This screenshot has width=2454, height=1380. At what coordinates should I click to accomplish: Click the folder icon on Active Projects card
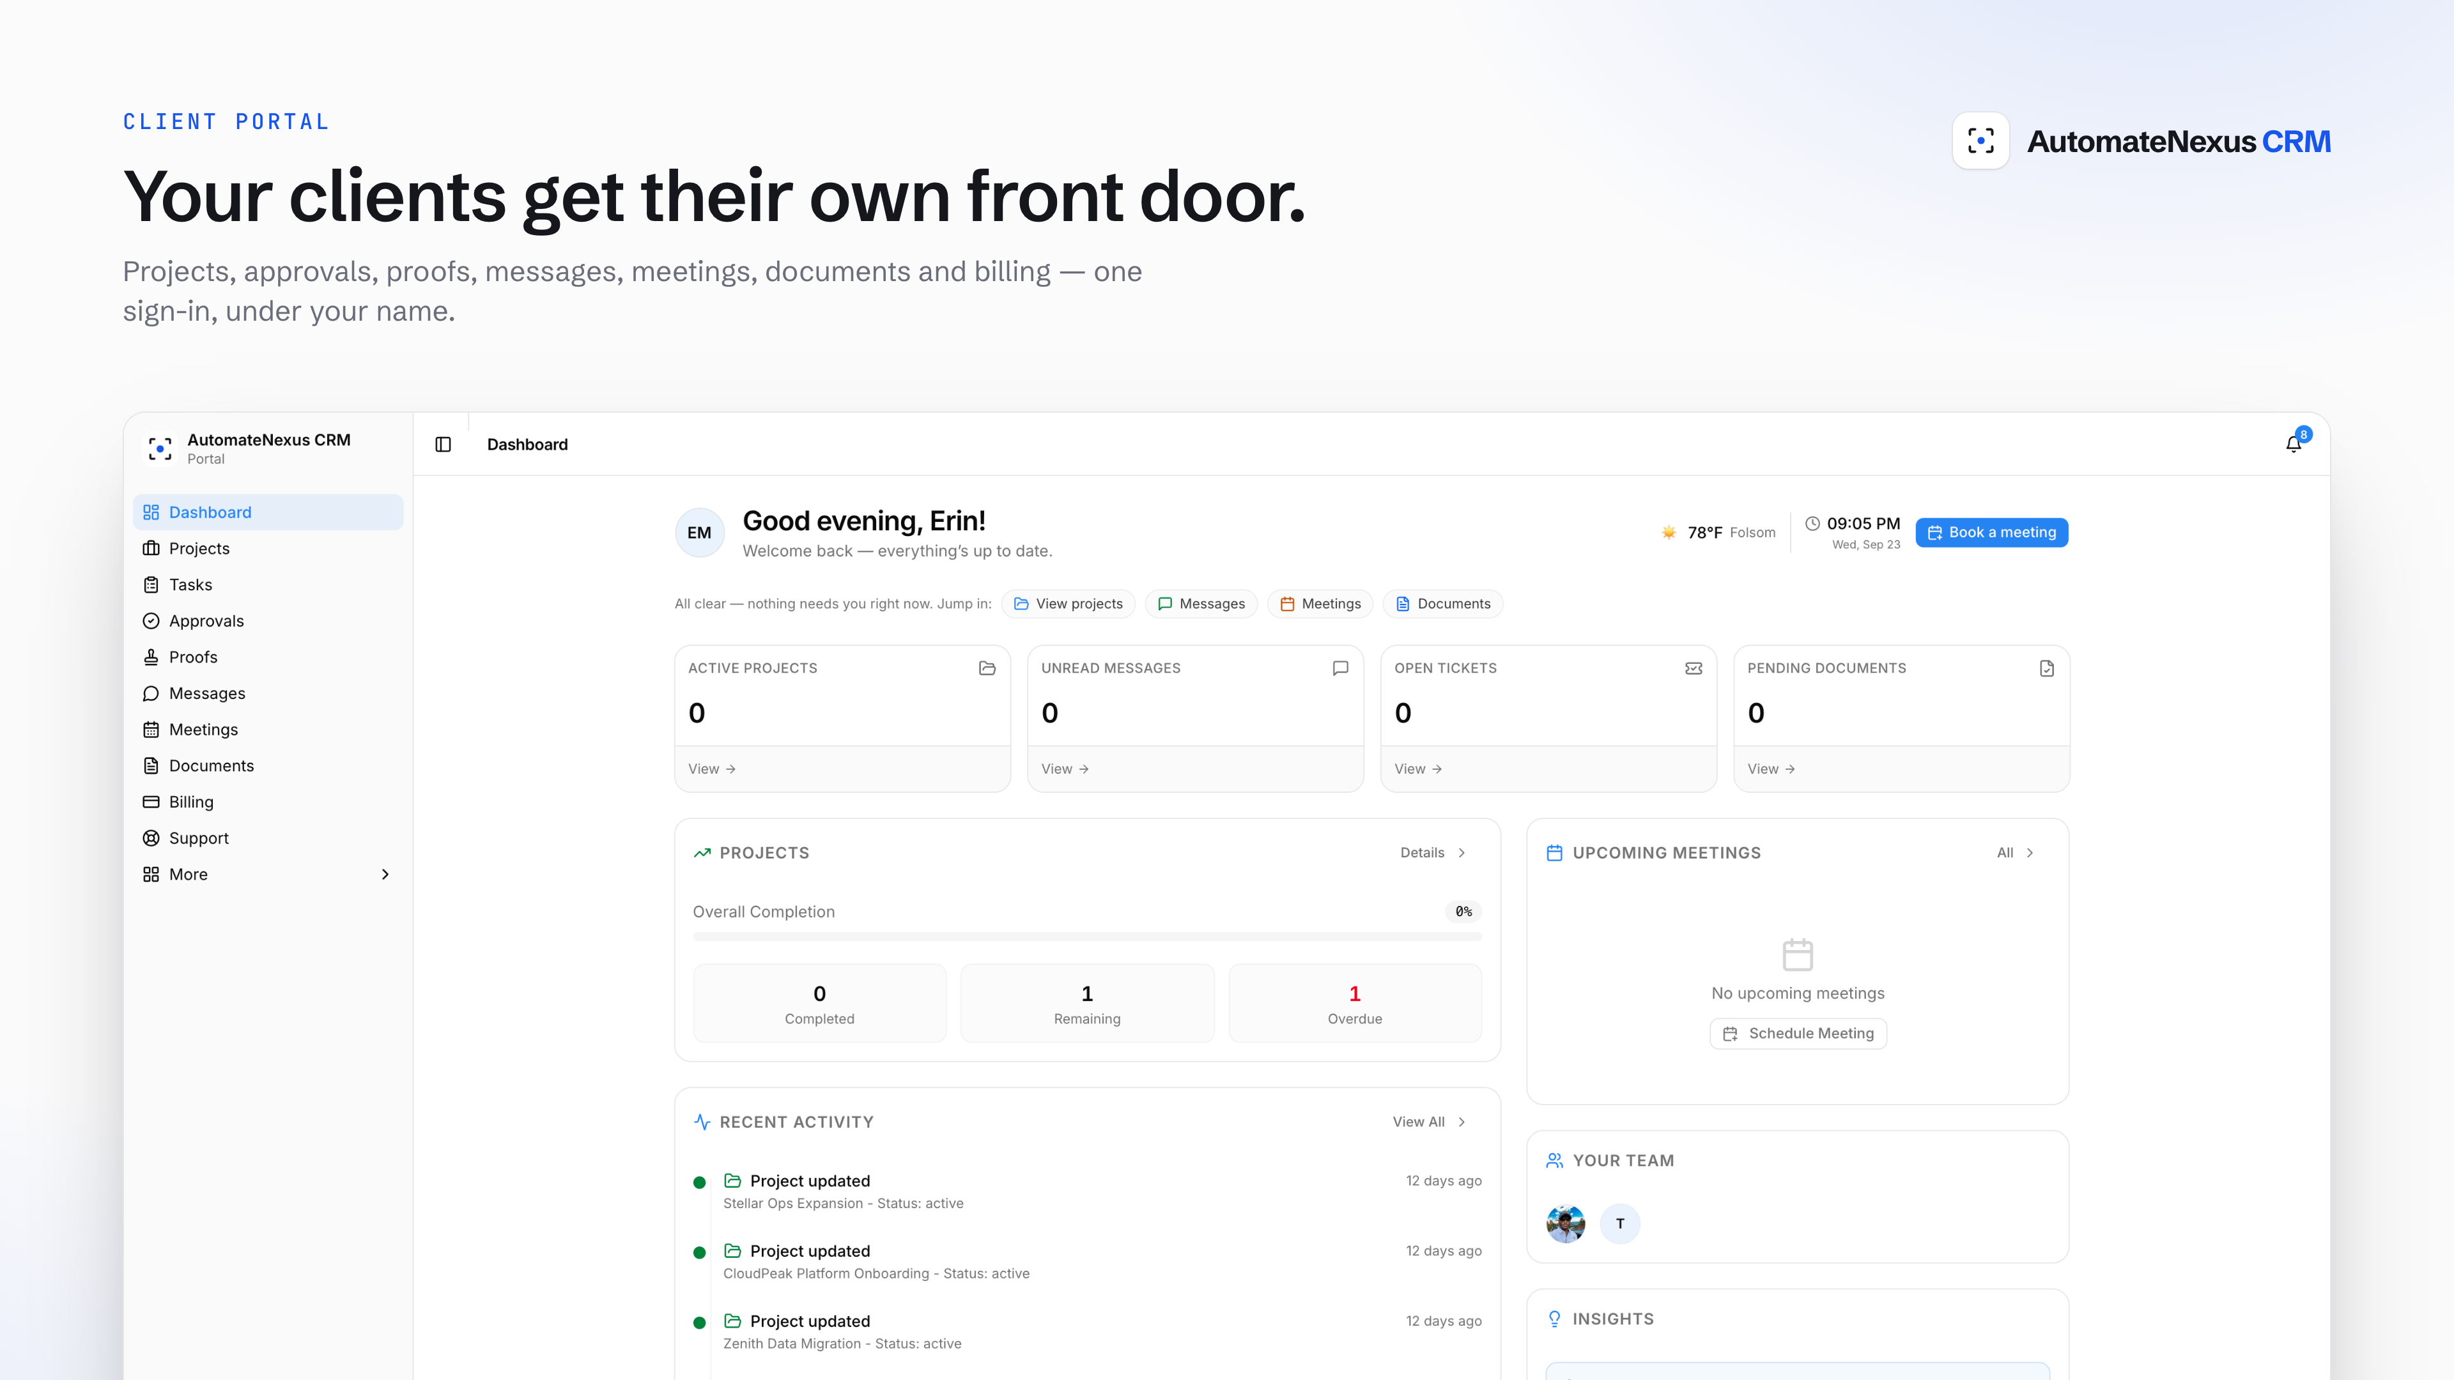[x=987, y=668]
